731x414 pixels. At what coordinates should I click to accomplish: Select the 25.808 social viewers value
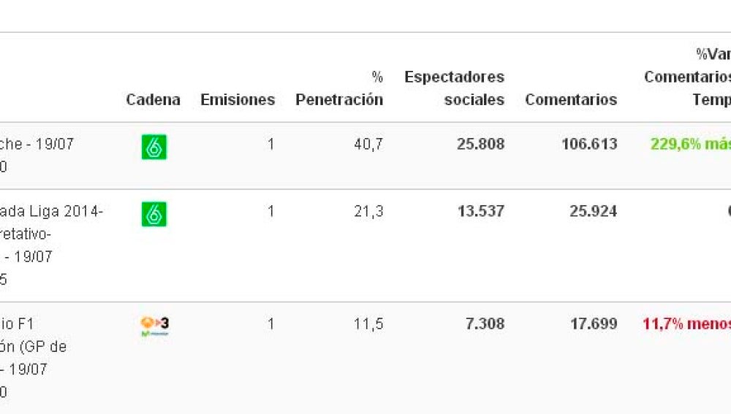tap(481, 145)
